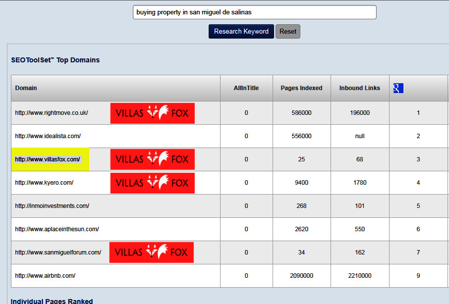Click the Google icon column header
Viewport: 449px width, 304px height.
tap(398, 88)
